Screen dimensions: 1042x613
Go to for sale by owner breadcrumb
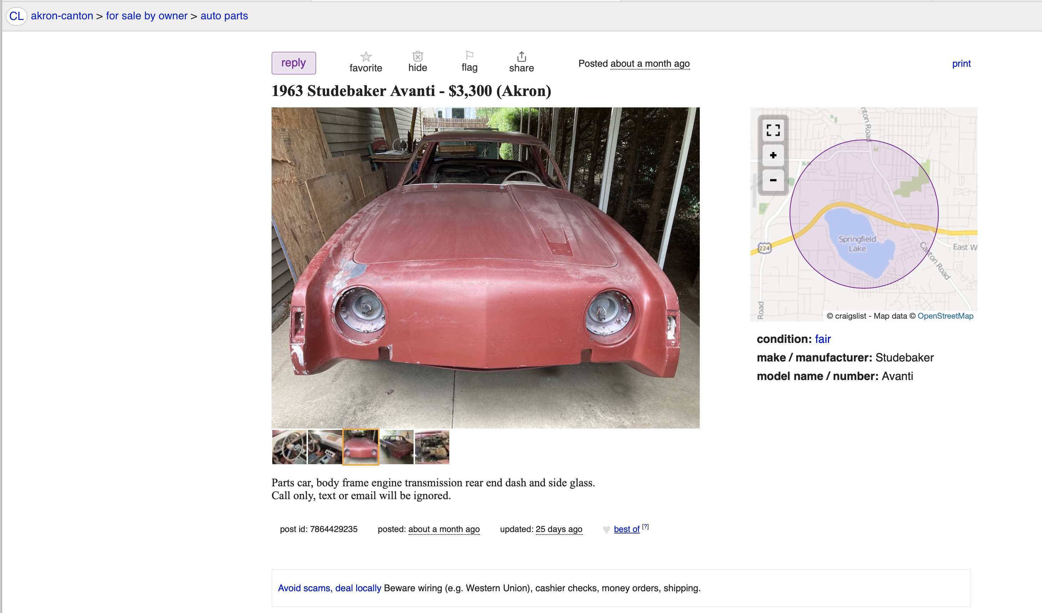click(147, 16)
